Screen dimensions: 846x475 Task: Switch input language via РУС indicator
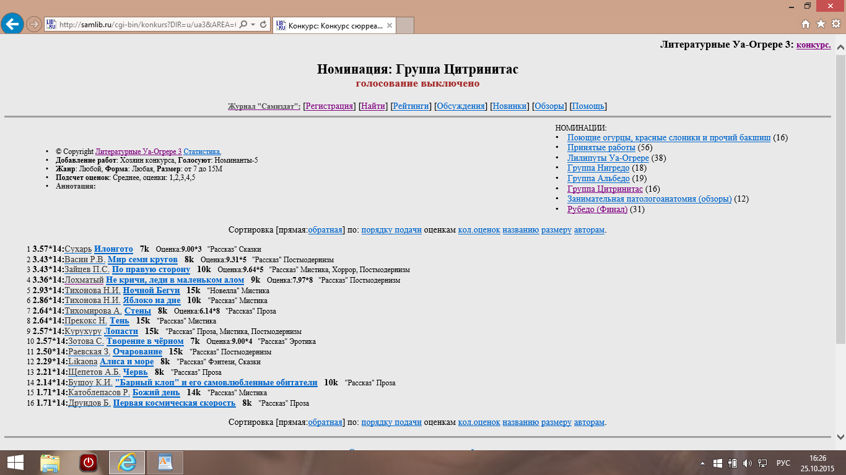pyautogui.click(x=783, y=463)
